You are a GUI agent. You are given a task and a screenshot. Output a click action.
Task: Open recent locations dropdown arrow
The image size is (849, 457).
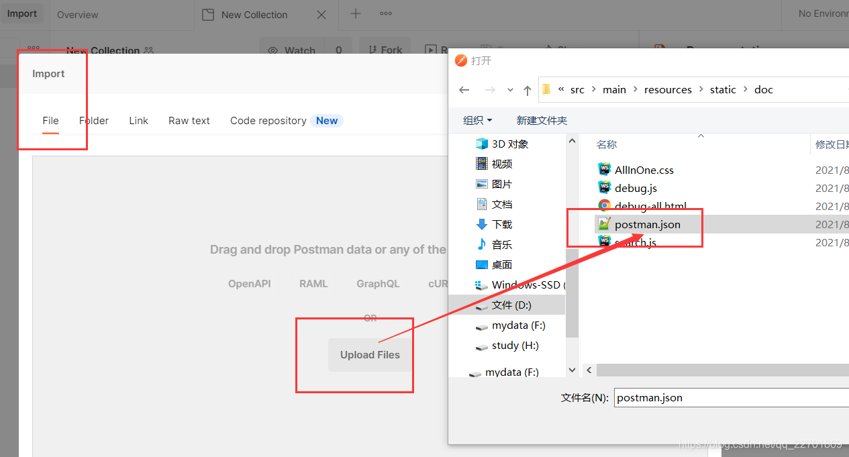510,90
